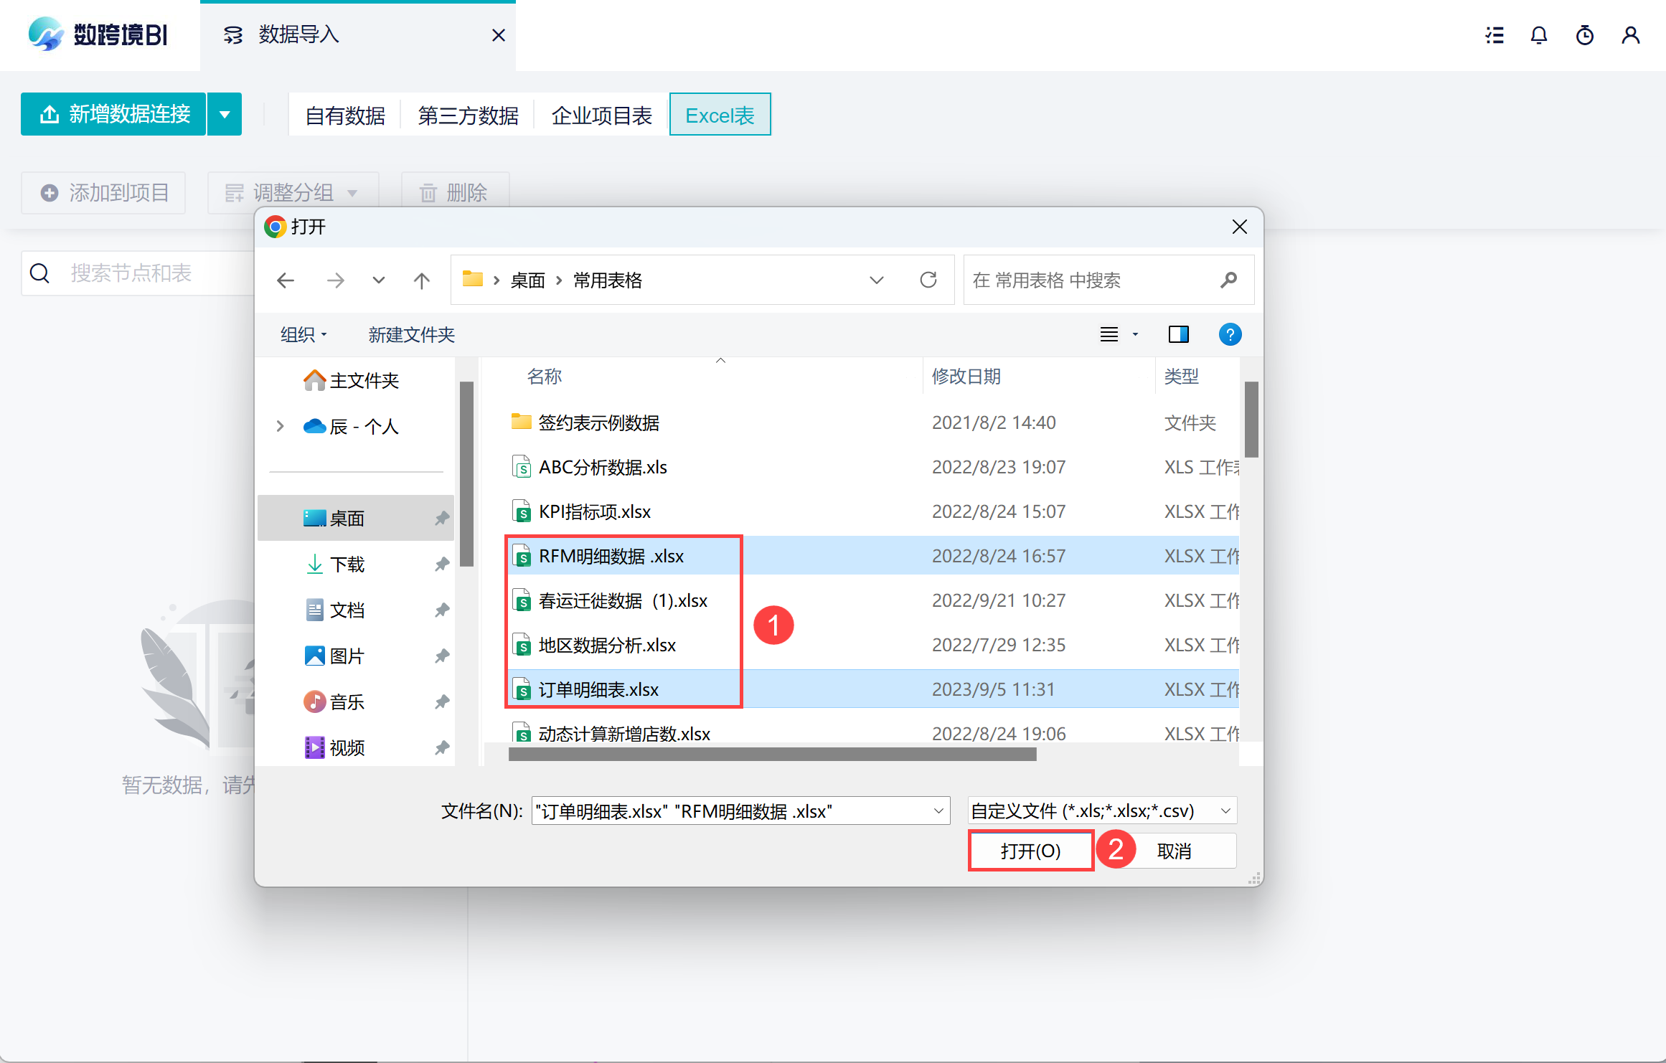
Task: Toggle the preview pane icon
Action: coord(1178,334)
